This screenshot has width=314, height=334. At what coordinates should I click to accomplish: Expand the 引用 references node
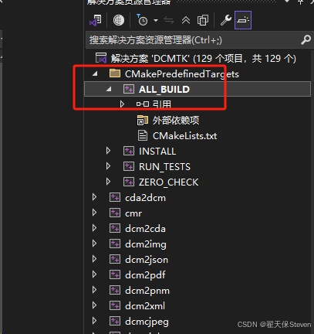pyautogui.click(x=122, y=104)
